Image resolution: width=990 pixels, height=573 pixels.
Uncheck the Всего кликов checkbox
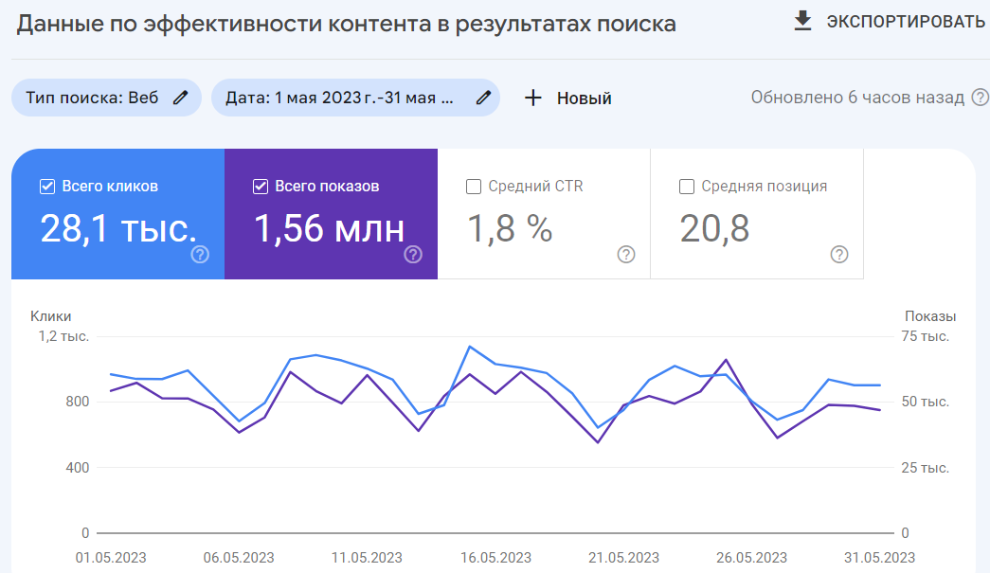click(x=46, y=186)
